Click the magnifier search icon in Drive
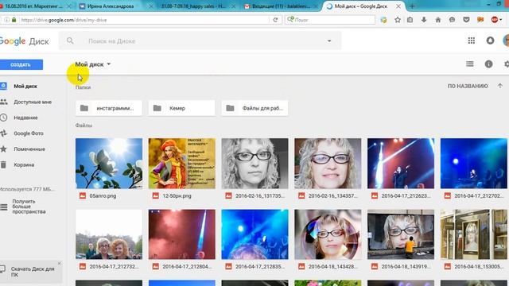This screenshot has width=509, height=286. coord(70,41)
